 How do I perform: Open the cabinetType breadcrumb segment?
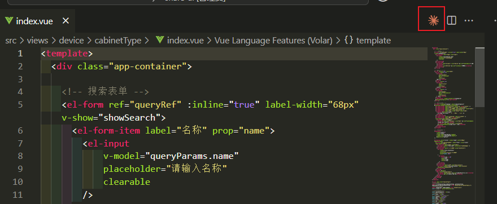point(118,41)
